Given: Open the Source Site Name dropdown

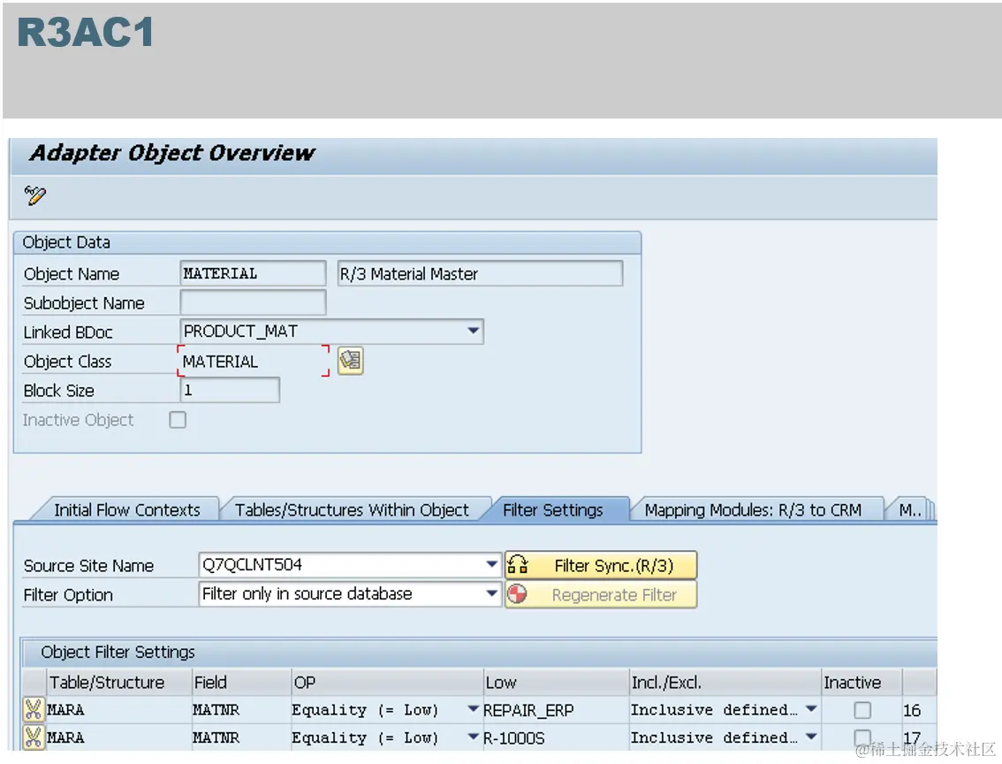Looking at the screenshot, I should coord(491,564).
